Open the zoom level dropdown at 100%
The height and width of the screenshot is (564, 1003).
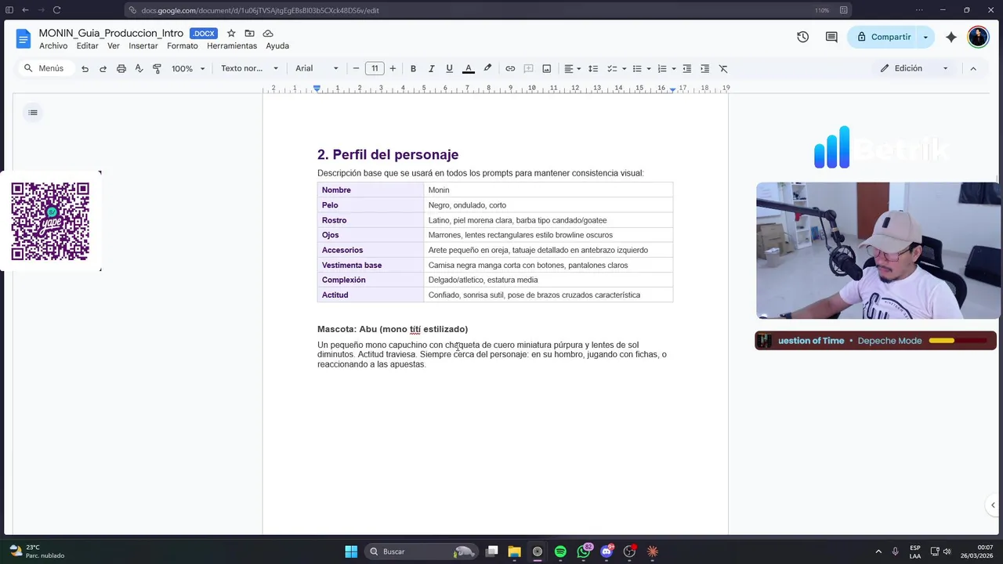pyautogui.click(x=188, y=69)
